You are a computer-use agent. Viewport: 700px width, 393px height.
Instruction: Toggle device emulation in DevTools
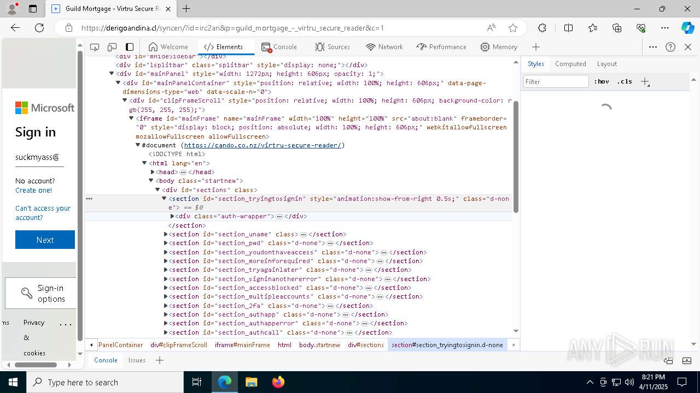(x=112, y=47)
